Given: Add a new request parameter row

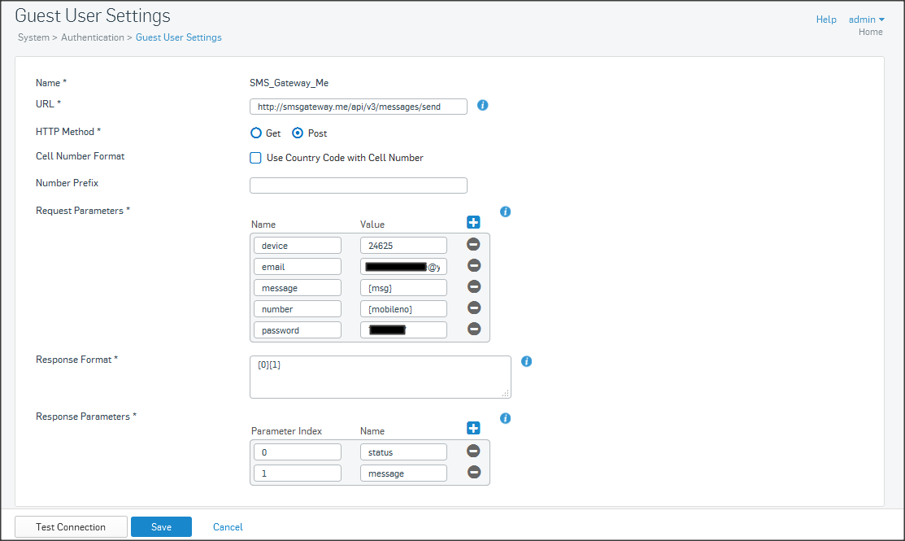Looking at the screenshot, I should [x=473, y=222].
